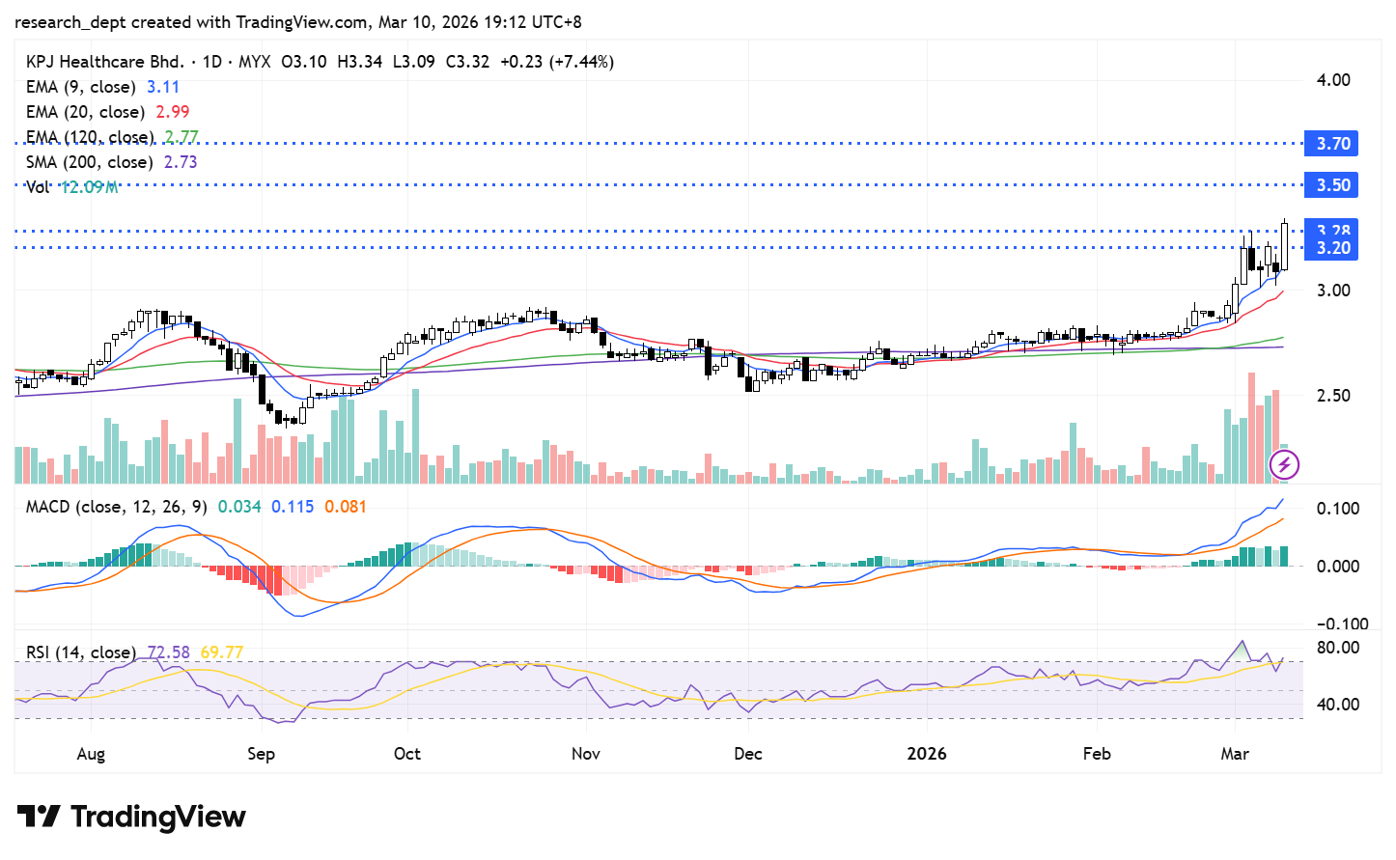Click the TradingView wordmark text
Screen dimensions: 1396x860
tap(158, 817)
